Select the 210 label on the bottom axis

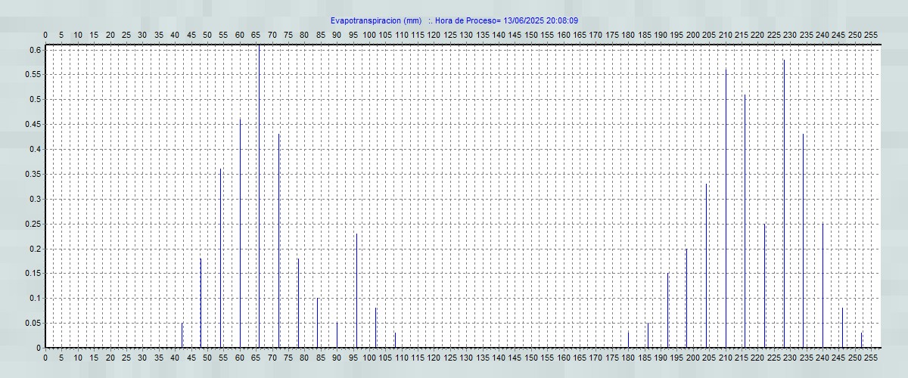pos(726,358)
